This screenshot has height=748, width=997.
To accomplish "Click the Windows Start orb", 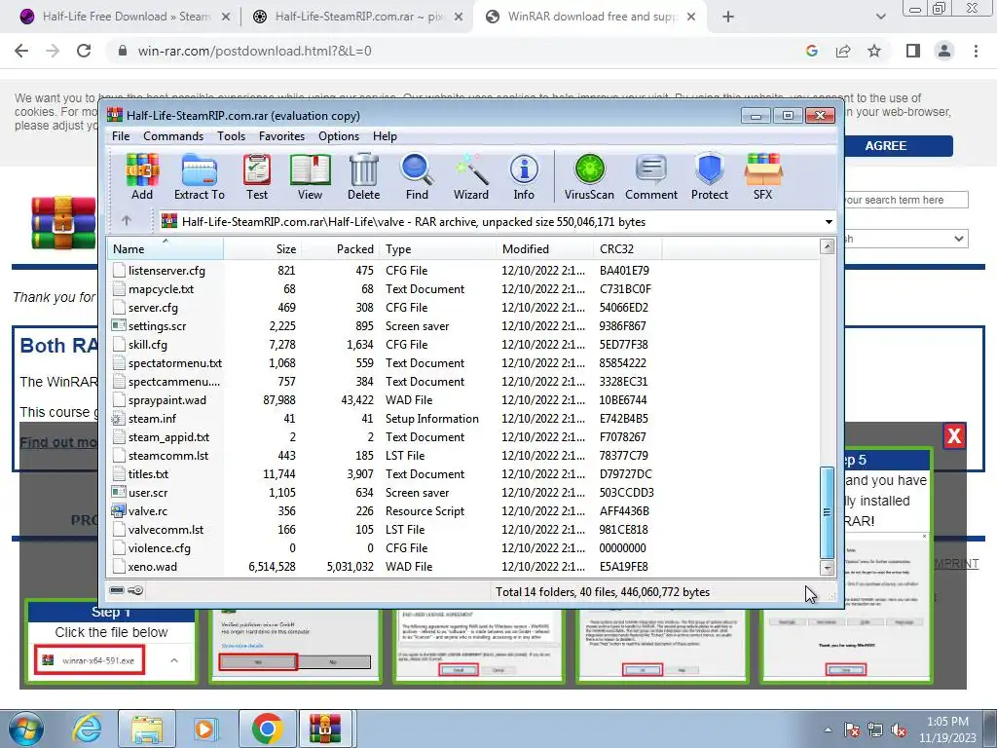I will pos(25,729).
